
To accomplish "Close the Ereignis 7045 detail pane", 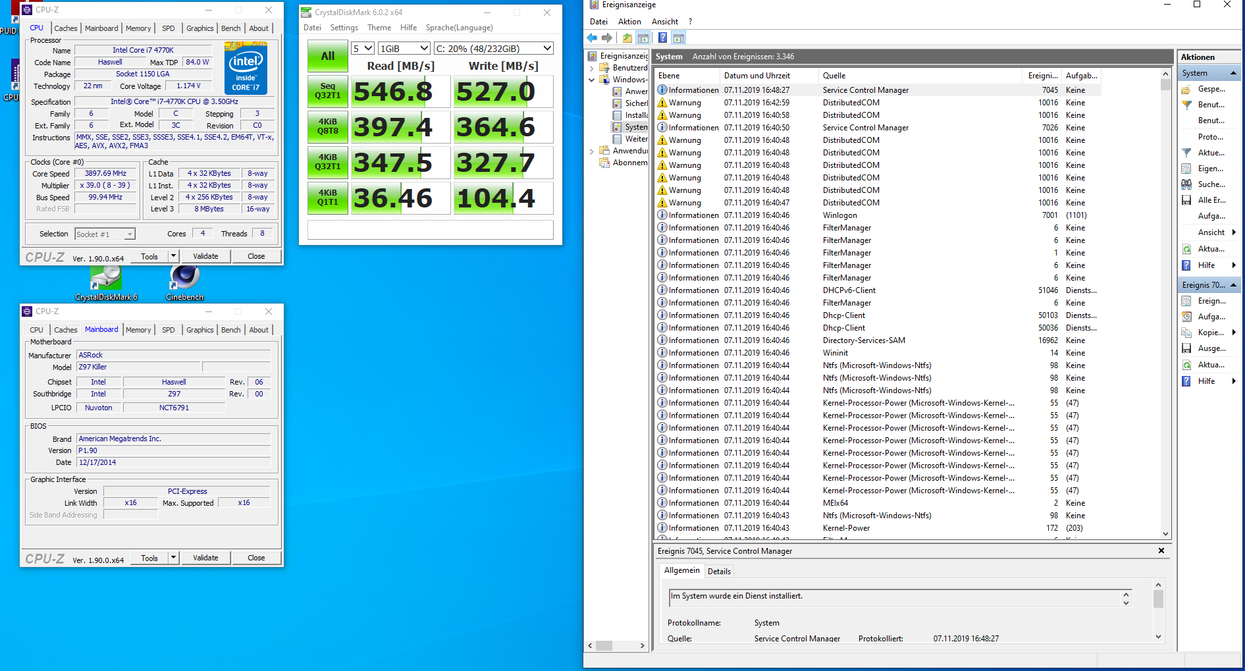I will click(x=1161, y=550).
